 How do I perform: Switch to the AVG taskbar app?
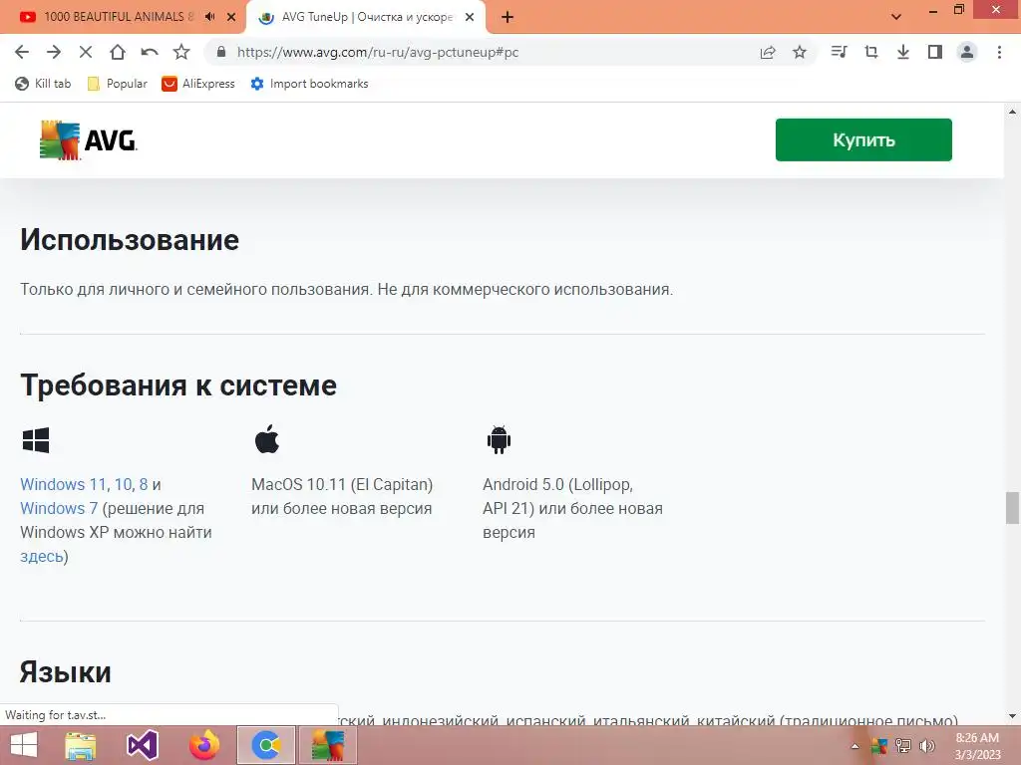coord(327,745)
